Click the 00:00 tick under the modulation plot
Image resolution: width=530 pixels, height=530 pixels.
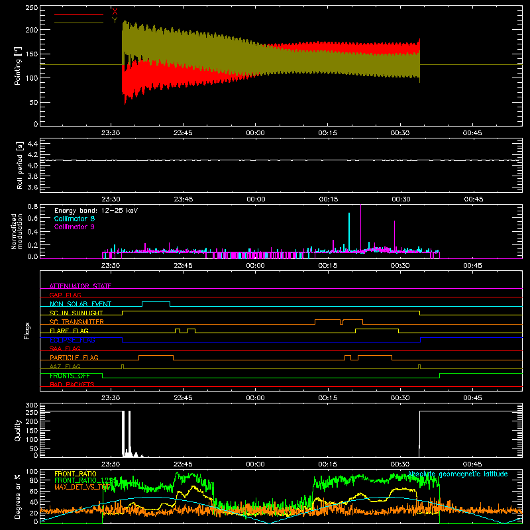(255, 266)
